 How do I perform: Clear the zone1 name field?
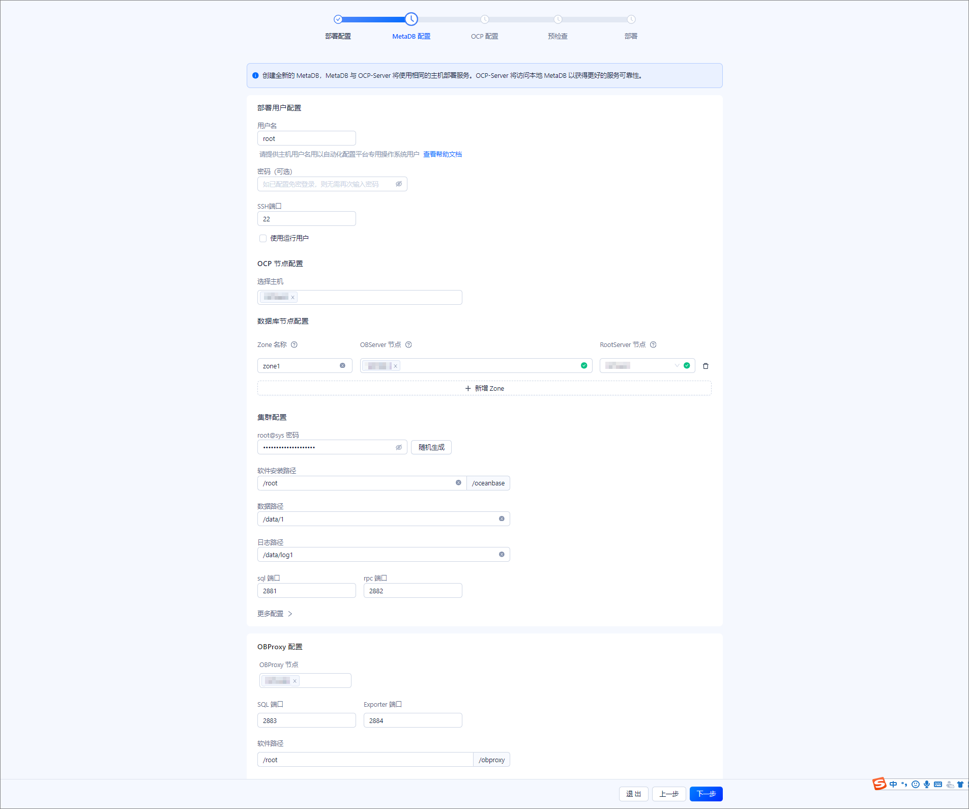pos(342,365)
